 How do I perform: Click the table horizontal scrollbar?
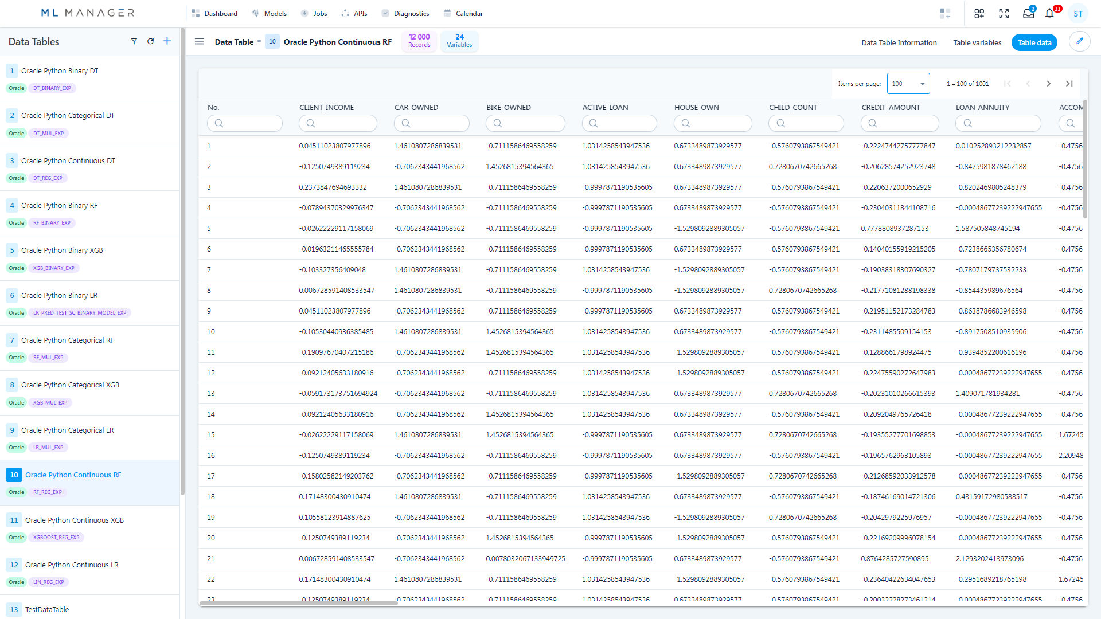click(x=298, y=603)
